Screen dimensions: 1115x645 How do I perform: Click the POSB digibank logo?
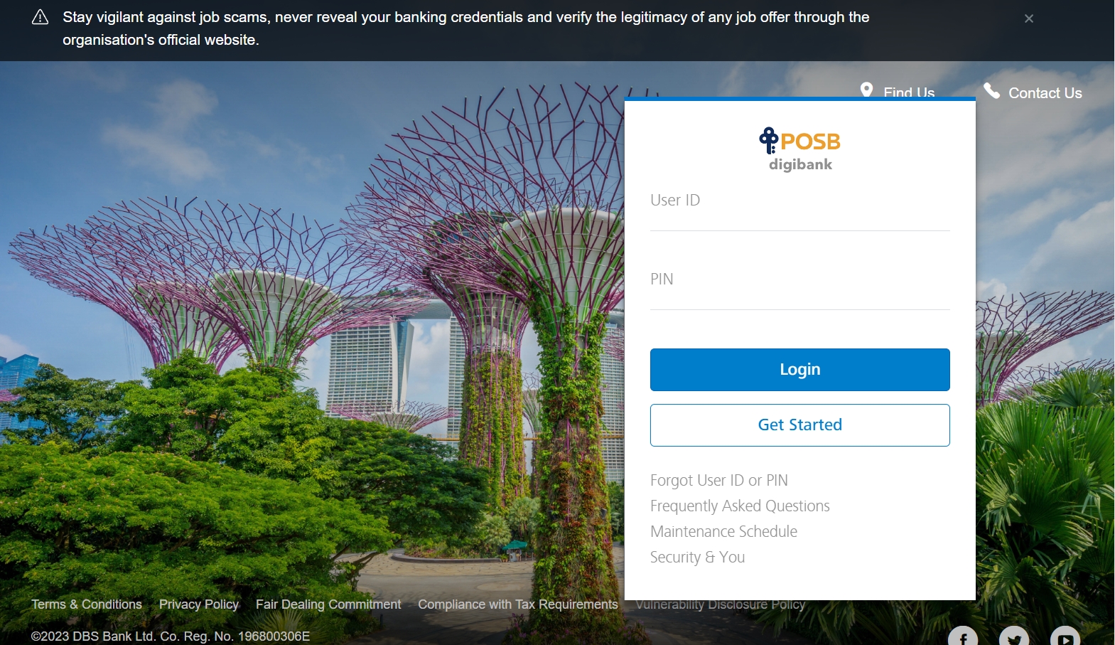[799, 149]
